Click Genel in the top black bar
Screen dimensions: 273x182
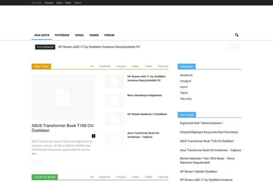59,3
